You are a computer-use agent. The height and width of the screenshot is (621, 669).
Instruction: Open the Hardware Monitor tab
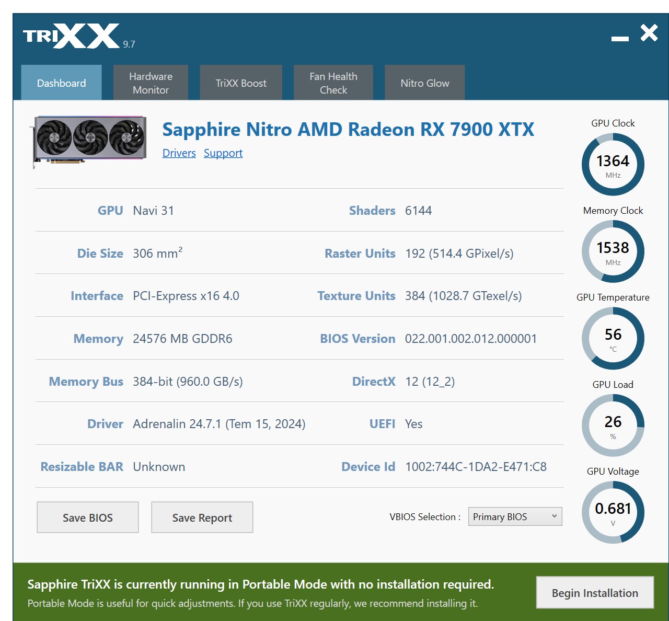pos(151,83)
